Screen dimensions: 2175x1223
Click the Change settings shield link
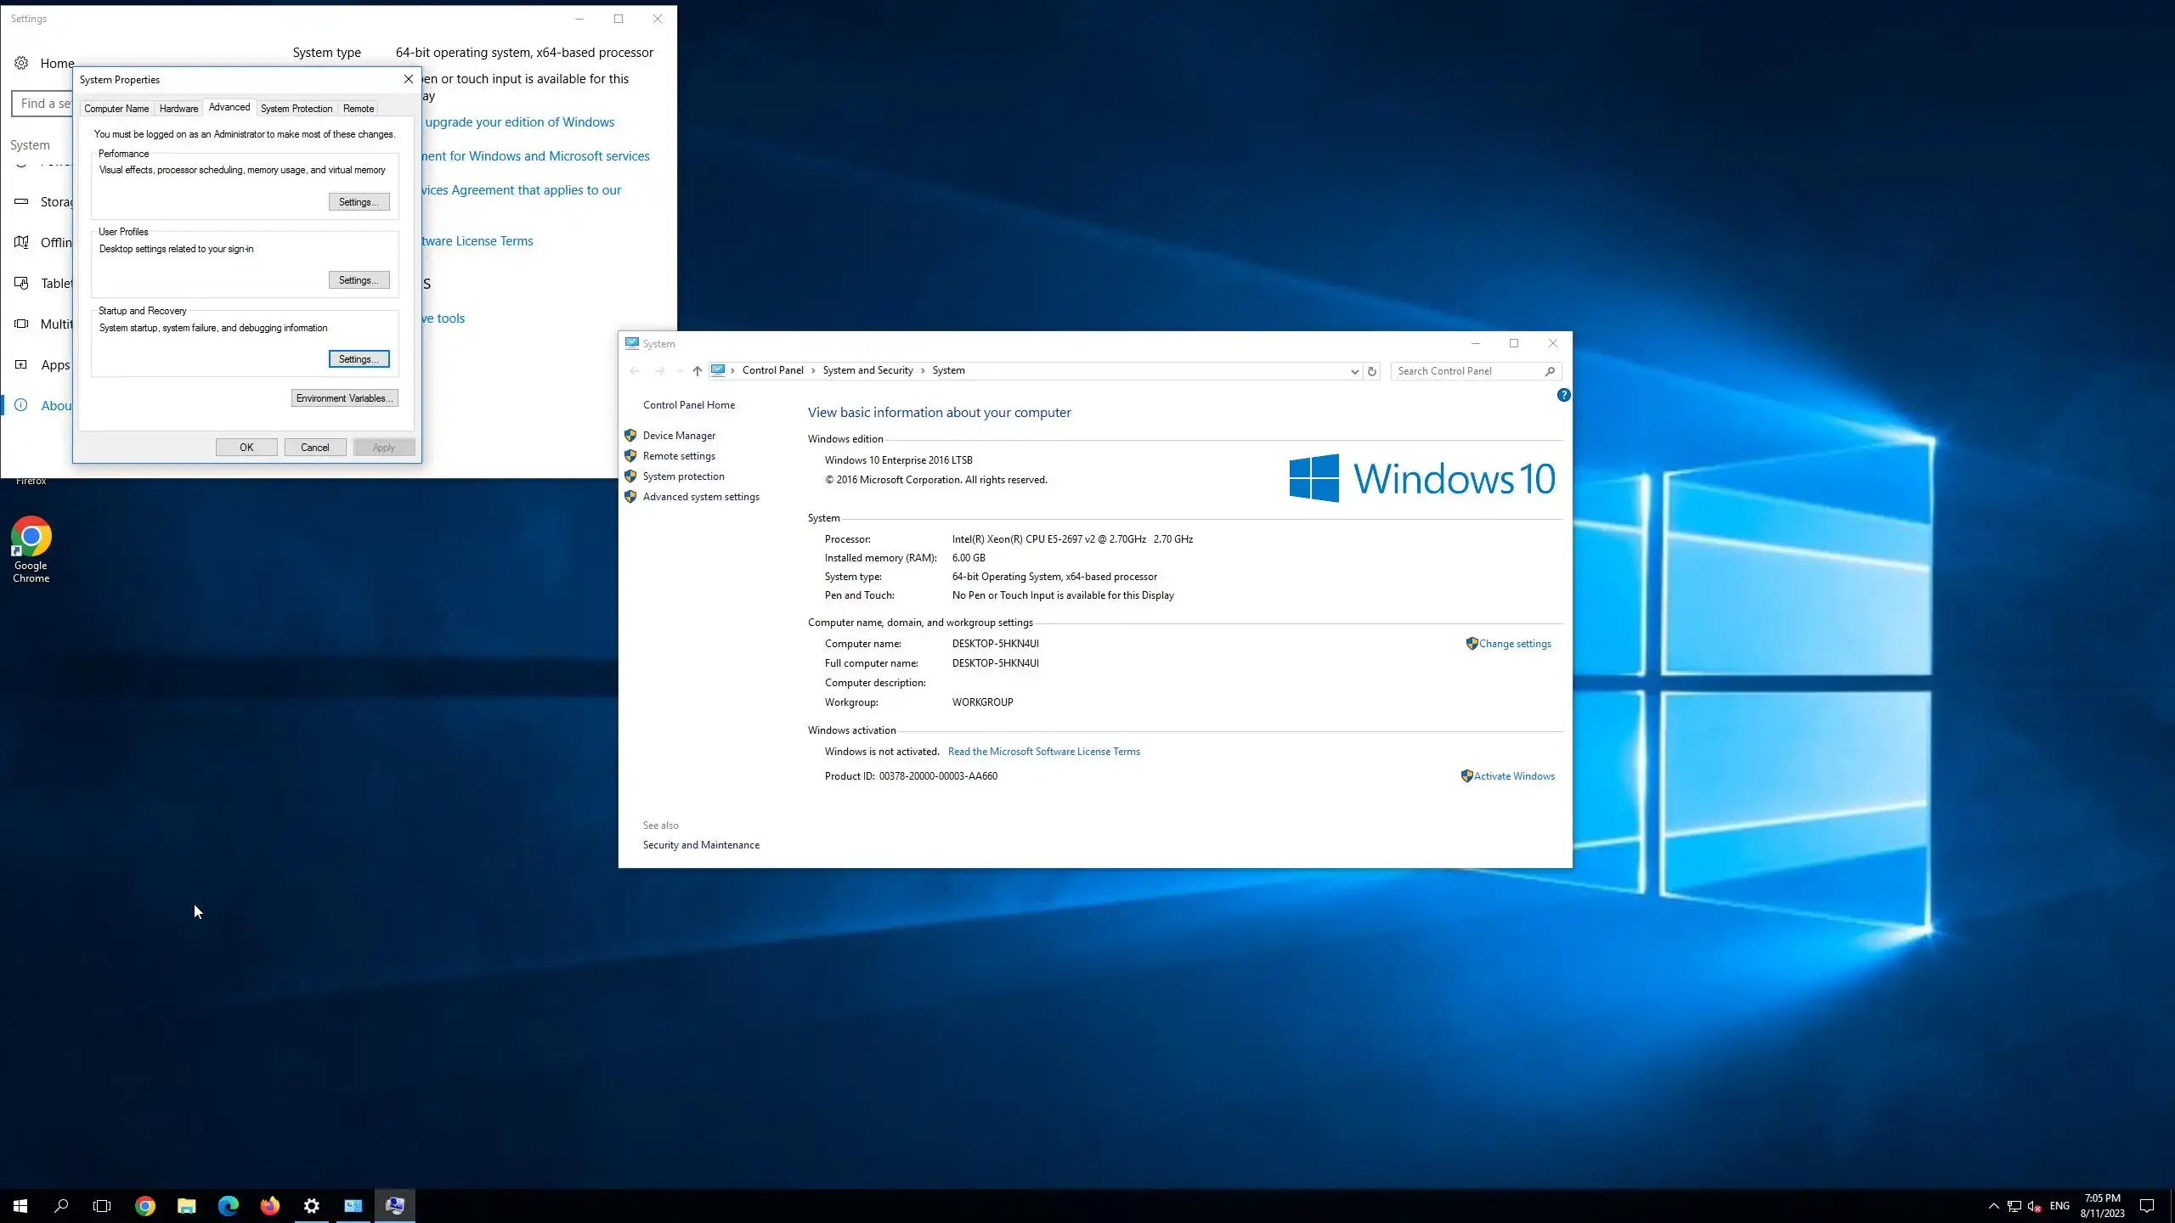(x=1514, y=644)
